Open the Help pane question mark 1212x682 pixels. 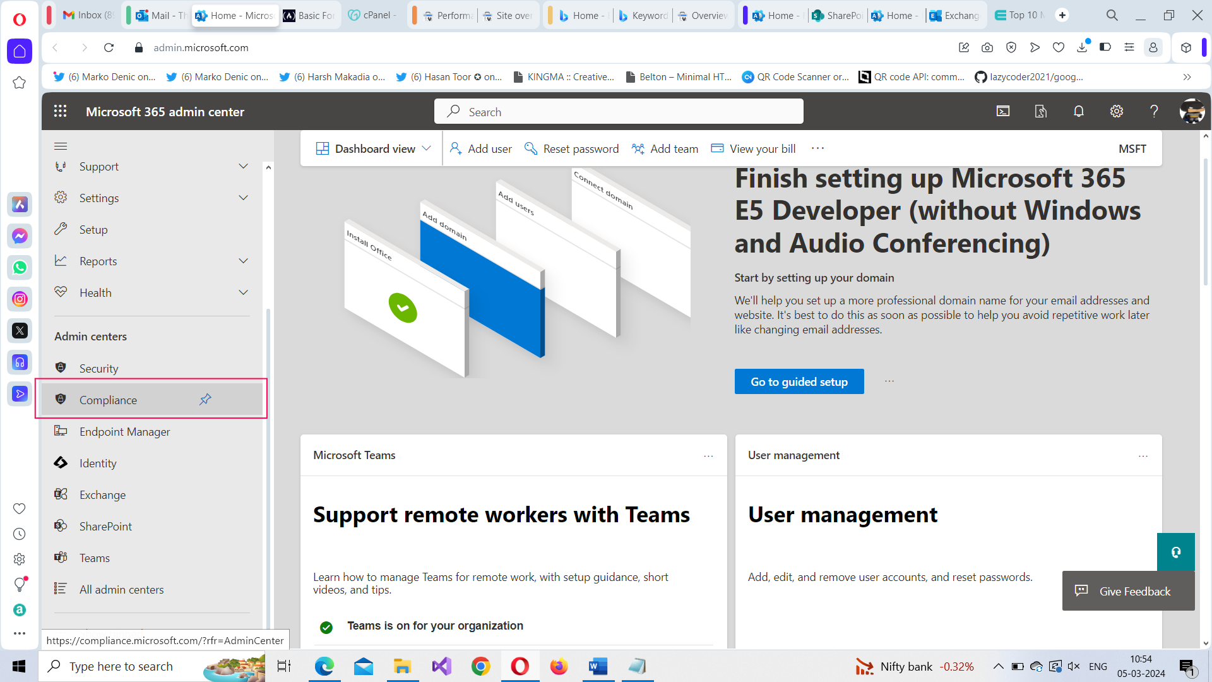pos(1154,111)
